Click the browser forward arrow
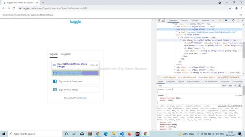Image resolution: width=245 pixels, height=137 pixels. point(8,8)
